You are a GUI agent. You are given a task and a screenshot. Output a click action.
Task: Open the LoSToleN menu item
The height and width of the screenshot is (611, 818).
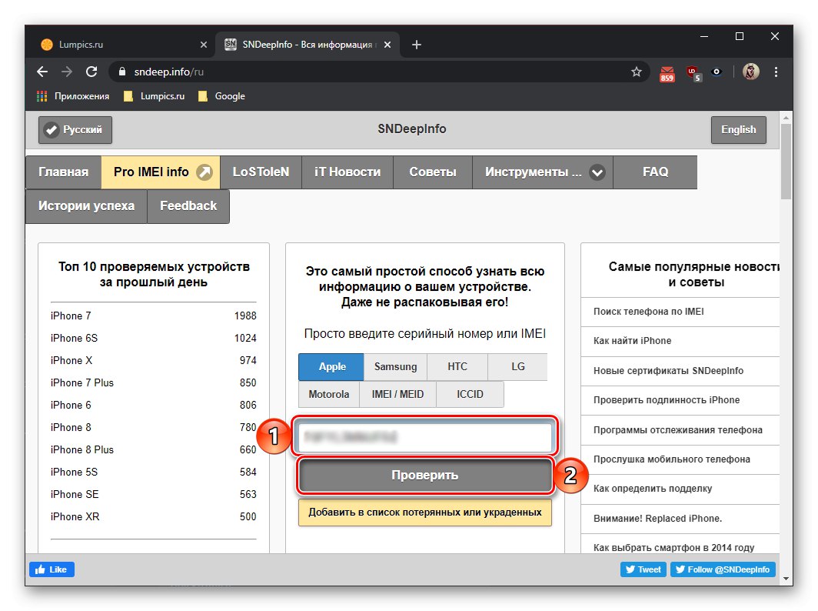[x=261, y=172]
